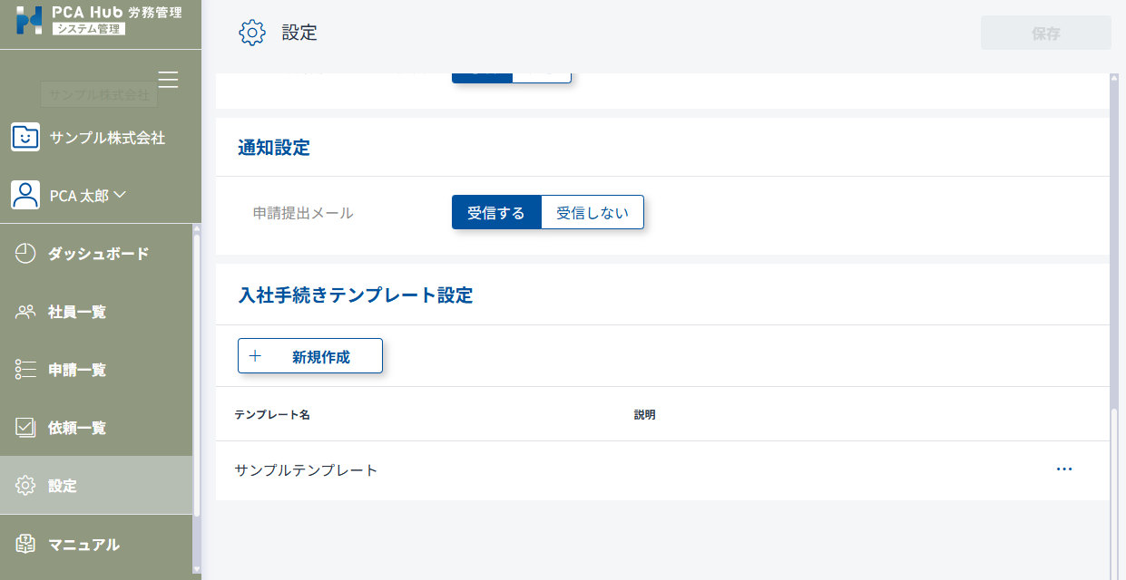Open the マニュアル menu item label

[83, 545]
